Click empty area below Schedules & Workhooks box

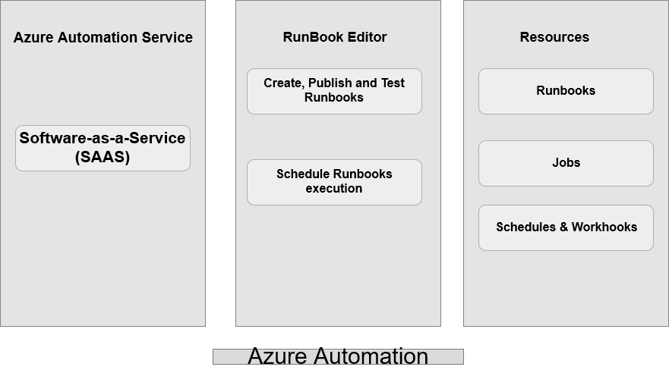[x=566, y=288]
